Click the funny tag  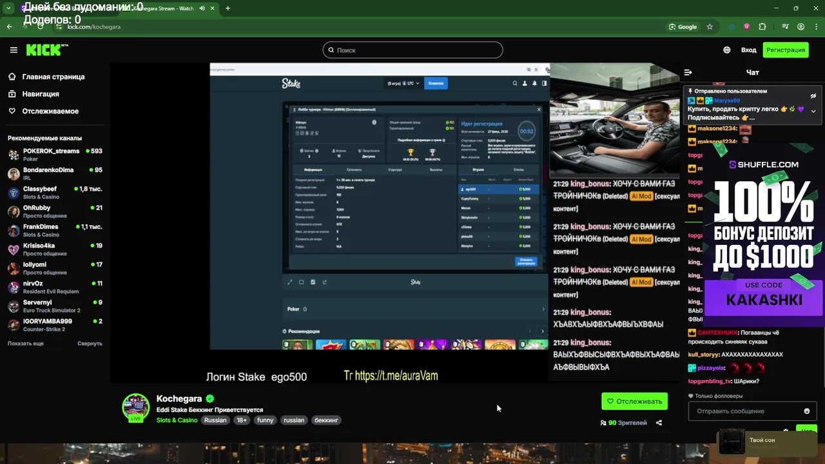click(x=266, y=420)
